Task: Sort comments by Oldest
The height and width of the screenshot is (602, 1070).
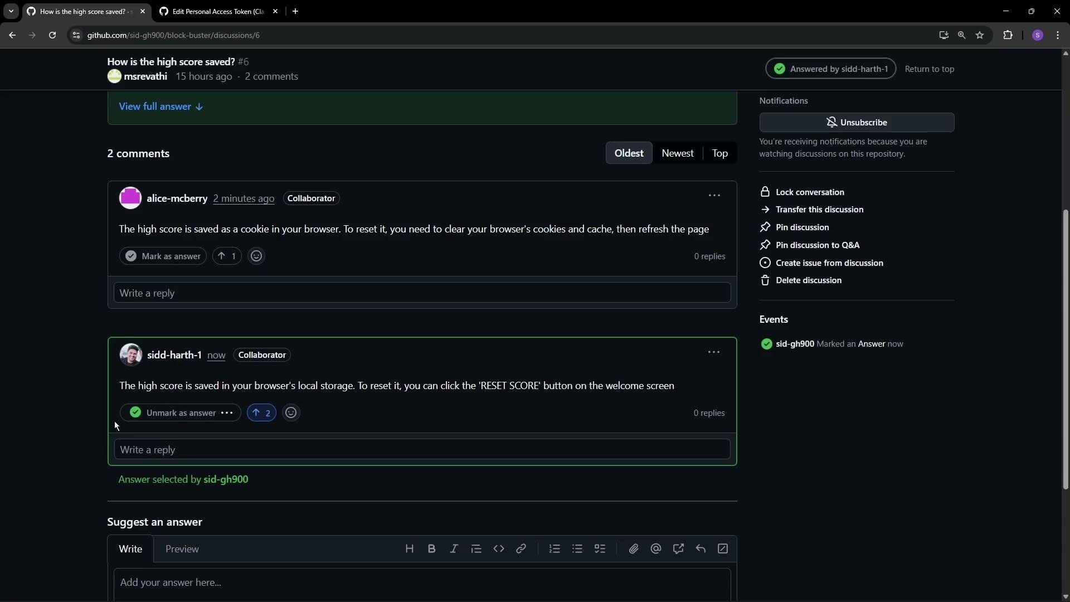Action: [629, 153]
